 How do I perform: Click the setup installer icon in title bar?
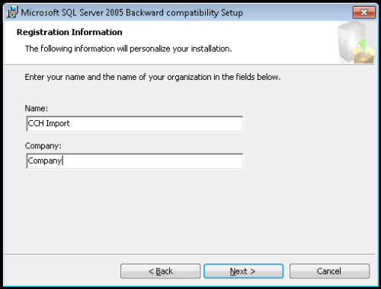point(12,12)
